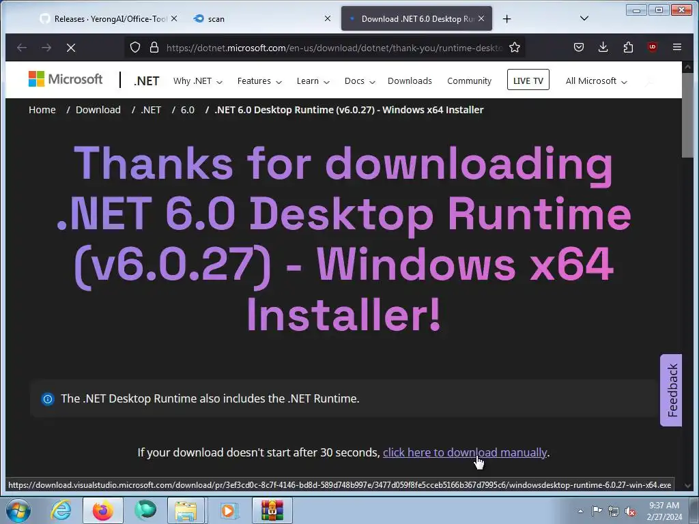
Task: Click the Firefox forward arrow button
Action: 46,47
